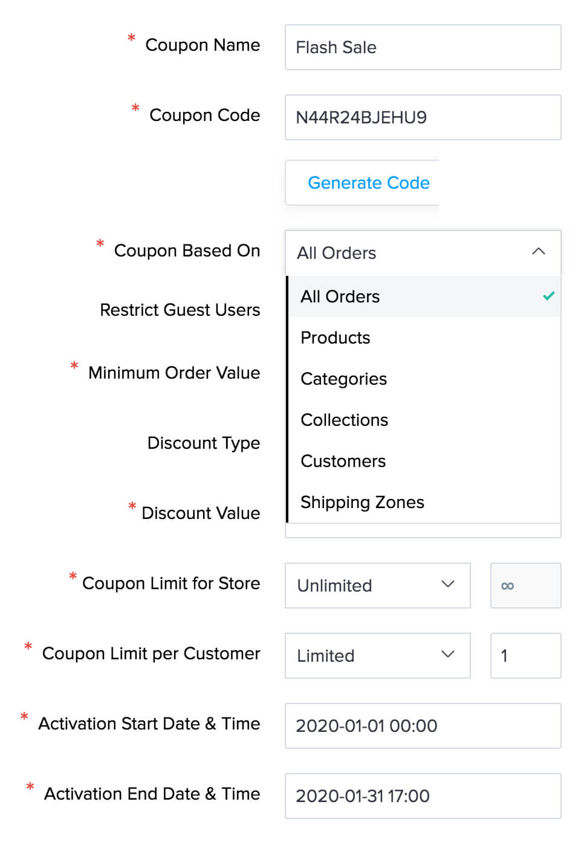Focus the Coupon Code text field

[x=423, y=117]
